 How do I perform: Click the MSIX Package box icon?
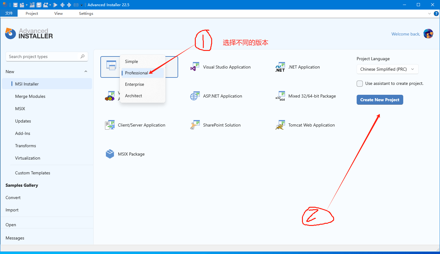(110, 154)
